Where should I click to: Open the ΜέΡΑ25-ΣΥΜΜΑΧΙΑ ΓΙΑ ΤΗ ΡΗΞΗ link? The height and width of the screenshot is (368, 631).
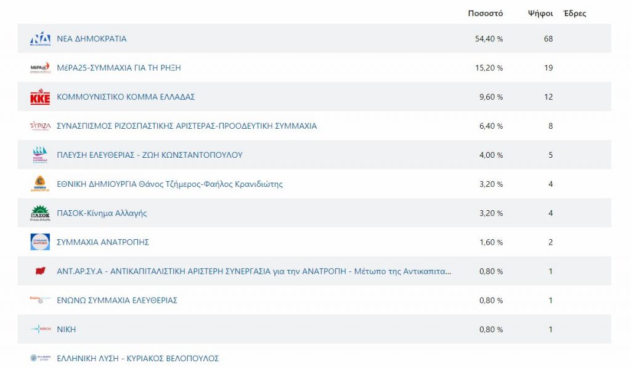tap(119, 68)
